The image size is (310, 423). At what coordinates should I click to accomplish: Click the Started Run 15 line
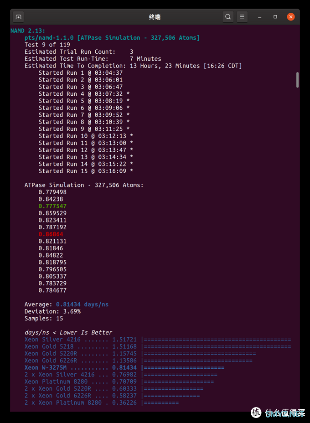(86, 171)
